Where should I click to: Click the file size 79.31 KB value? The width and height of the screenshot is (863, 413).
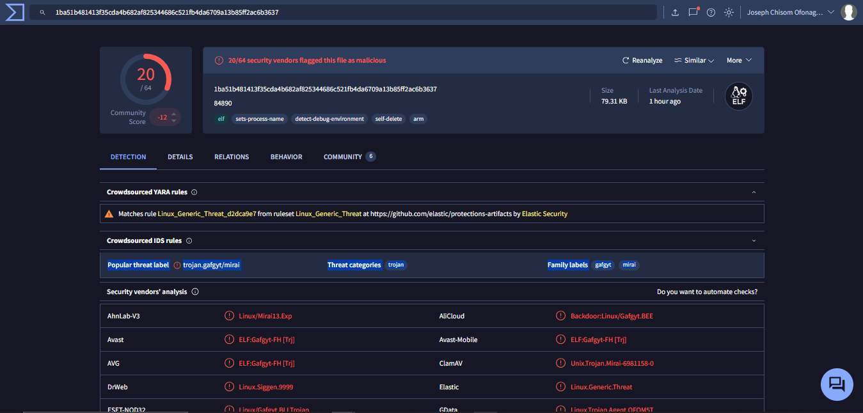pos(614,102)
